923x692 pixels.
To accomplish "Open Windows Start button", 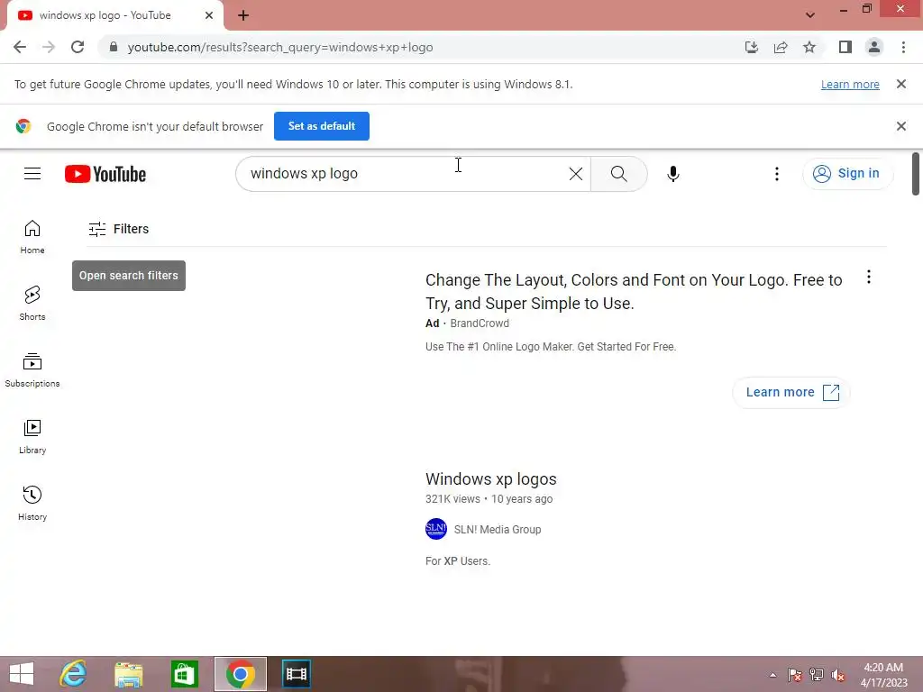I will (x=22, y=674).
